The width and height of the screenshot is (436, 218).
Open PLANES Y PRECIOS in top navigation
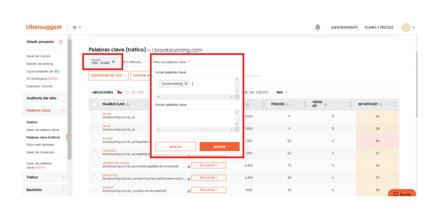pyautogui.click(x=379, y=28)
